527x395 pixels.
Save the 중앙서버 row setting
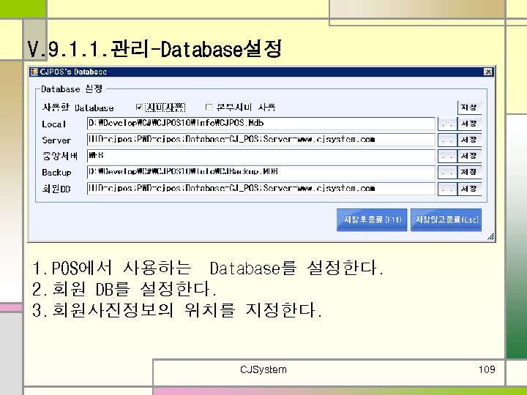pos(469,157)
